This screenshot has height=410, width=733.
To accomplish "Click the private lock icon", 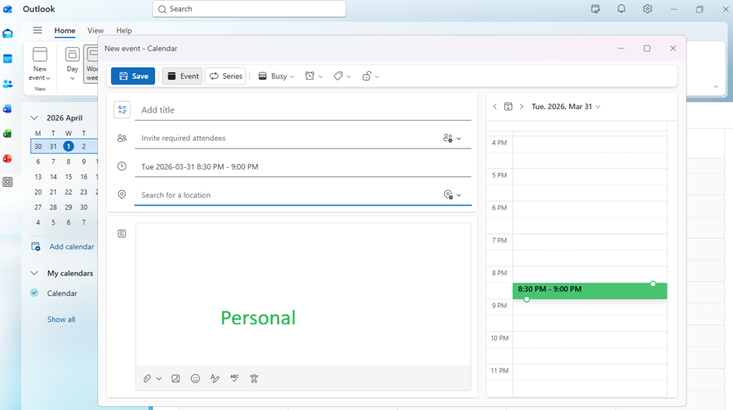I will [366, 76].
